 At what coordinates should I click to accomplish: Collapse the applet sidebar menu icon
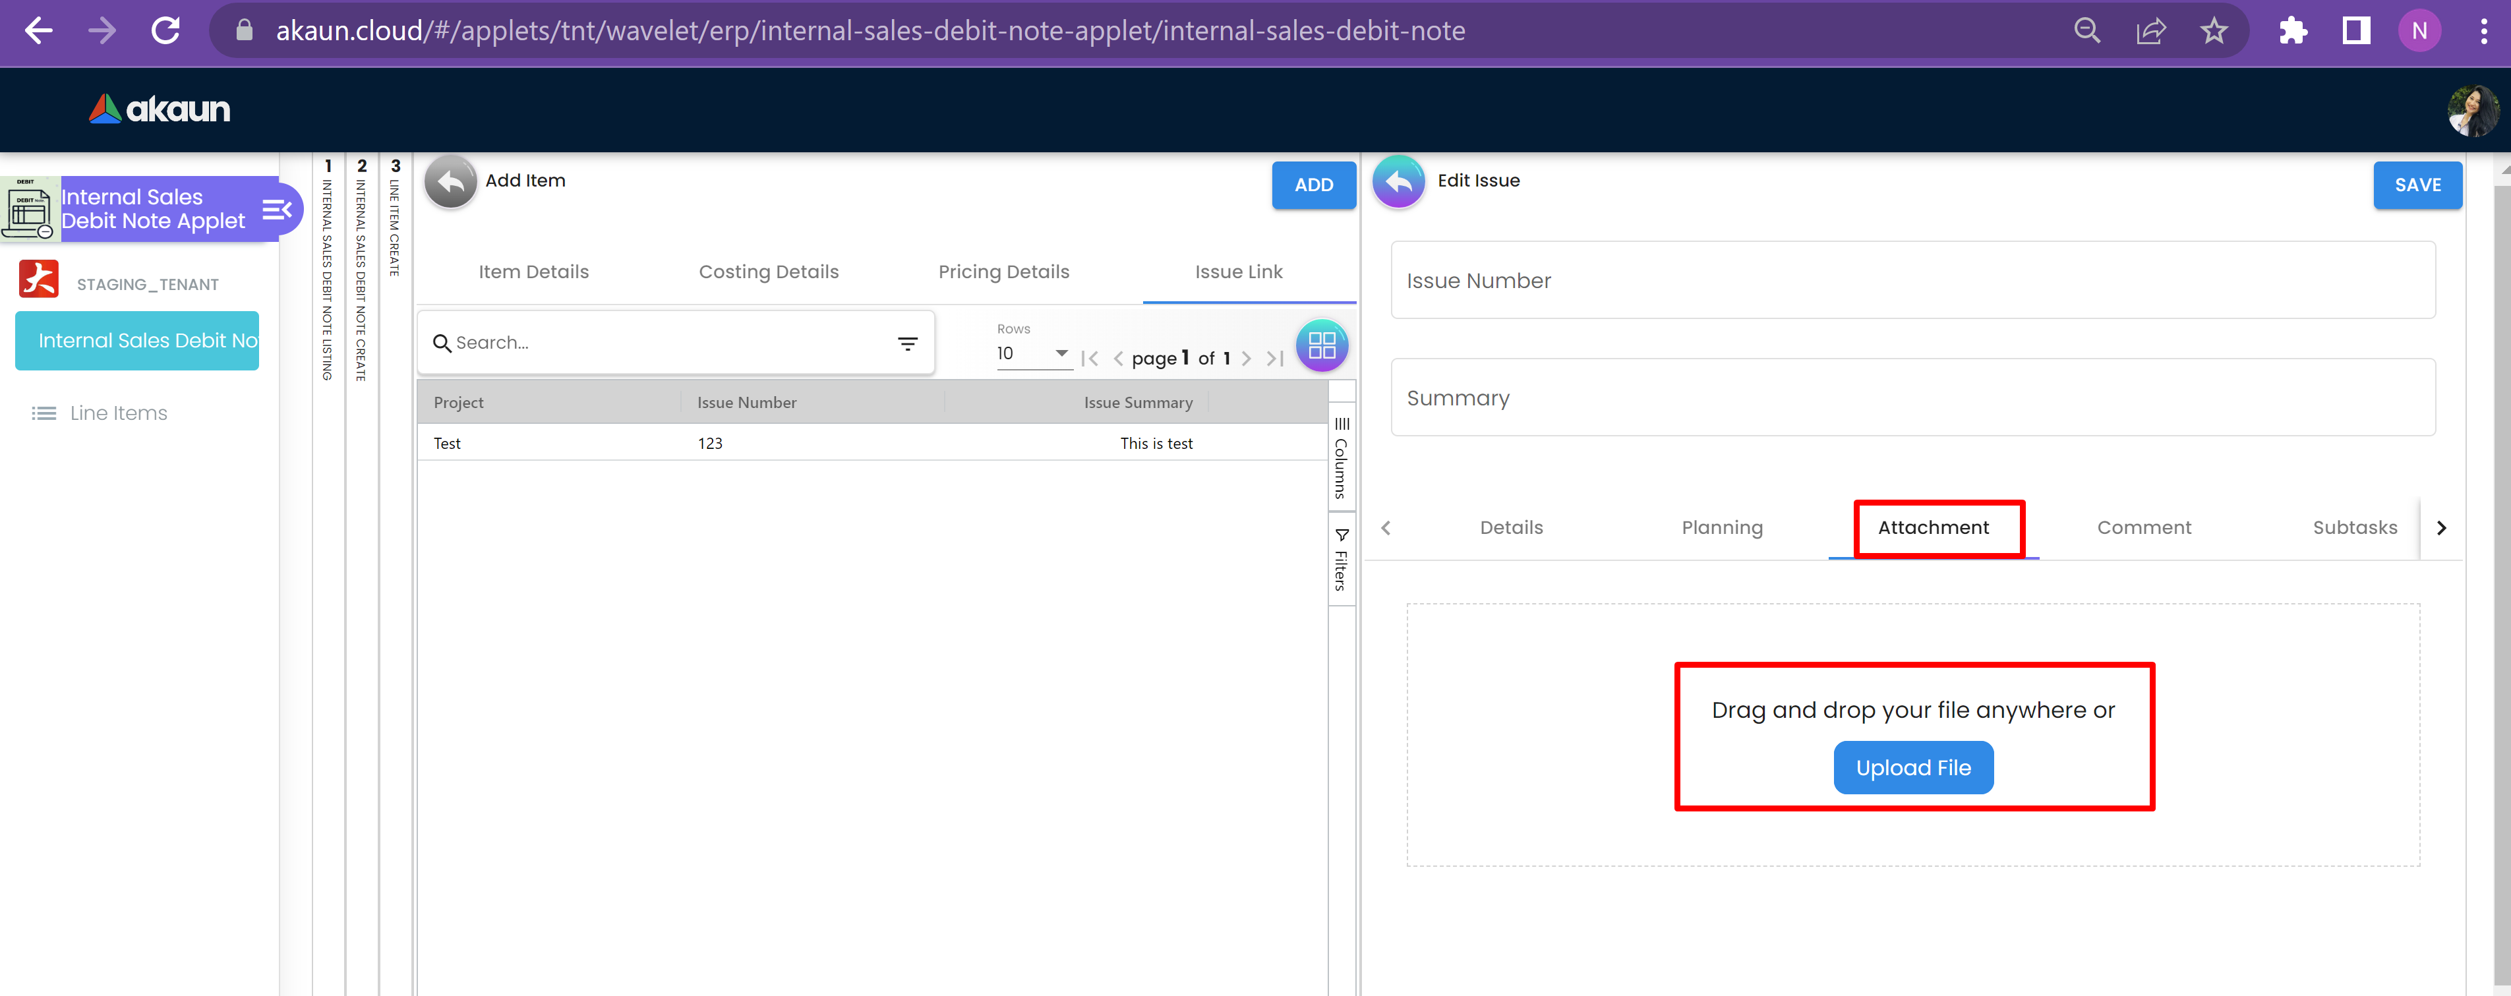tap(277, 210)
